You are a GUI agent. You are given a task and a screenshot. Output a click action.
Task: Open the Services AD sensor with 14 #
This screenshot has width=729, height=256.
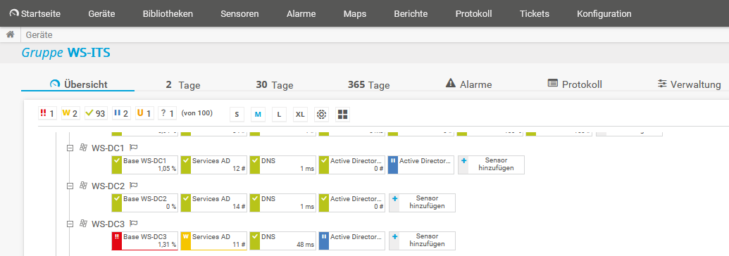coord(214,203)
